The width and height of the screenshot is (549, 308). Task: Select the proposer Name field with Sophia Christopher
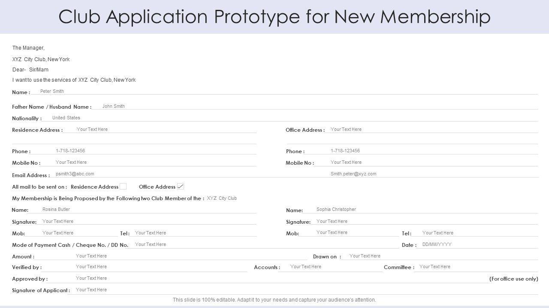421,210
